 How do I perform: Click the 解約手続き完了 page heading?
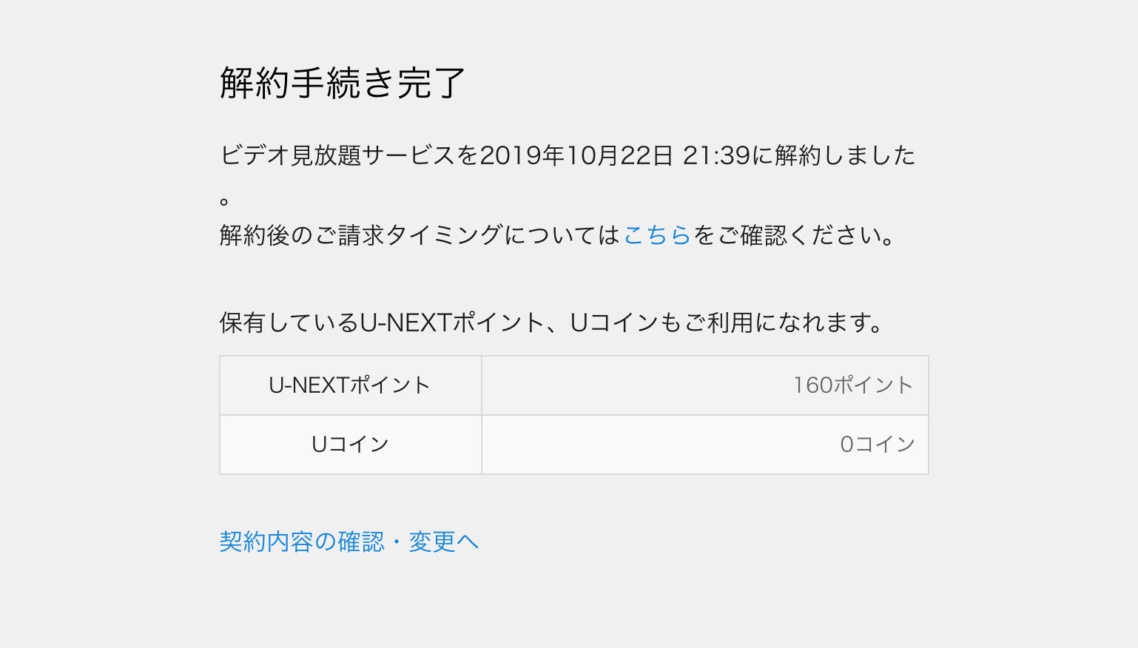[343, 82]
